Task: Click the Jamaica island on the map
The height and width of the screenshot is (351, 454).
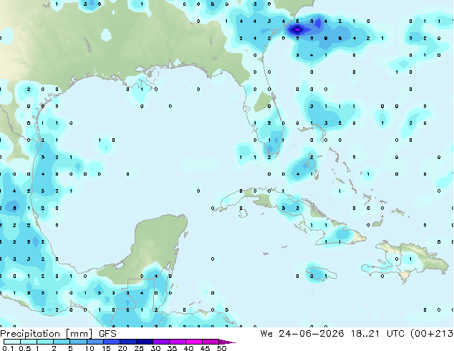Action: (x=321, y=274)
